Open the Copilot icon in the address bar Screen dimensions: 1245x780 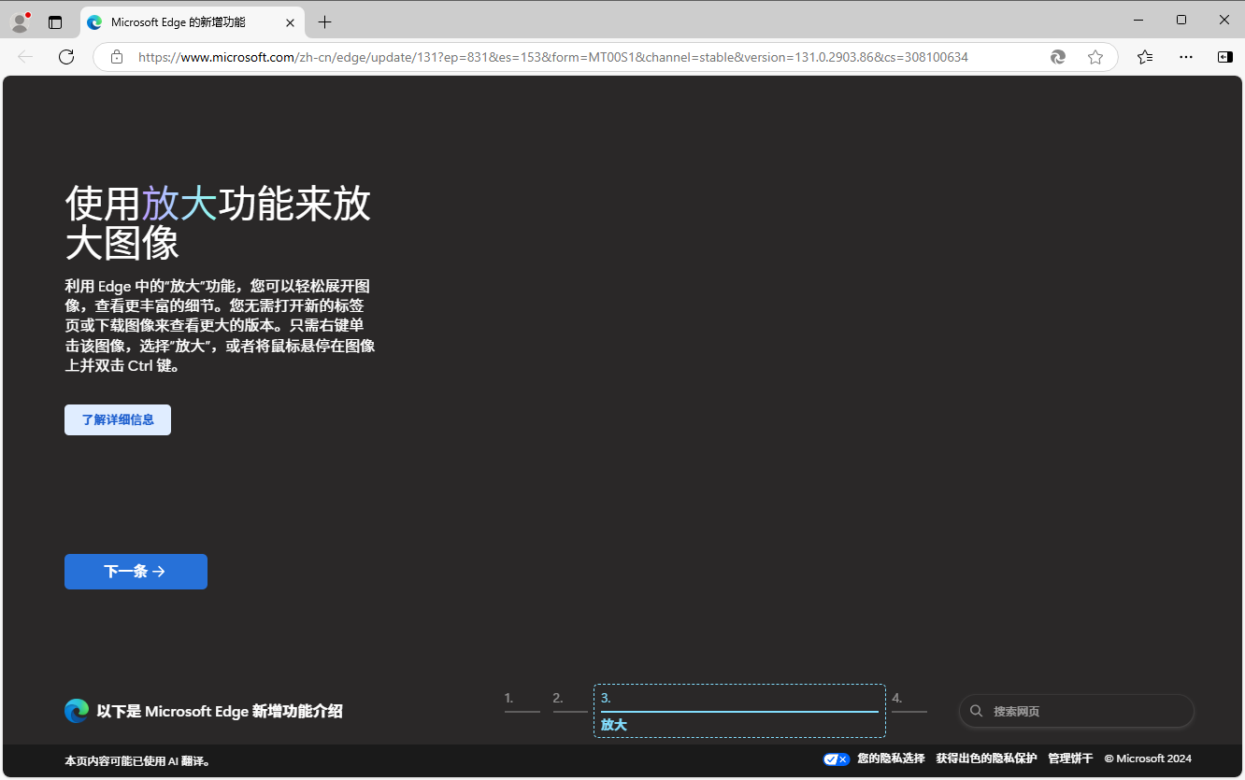1057,57
